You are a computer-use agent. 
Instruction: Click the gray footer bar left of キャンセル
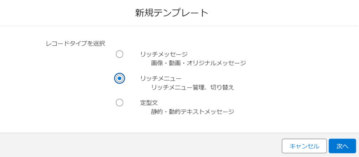coord(140,146)
